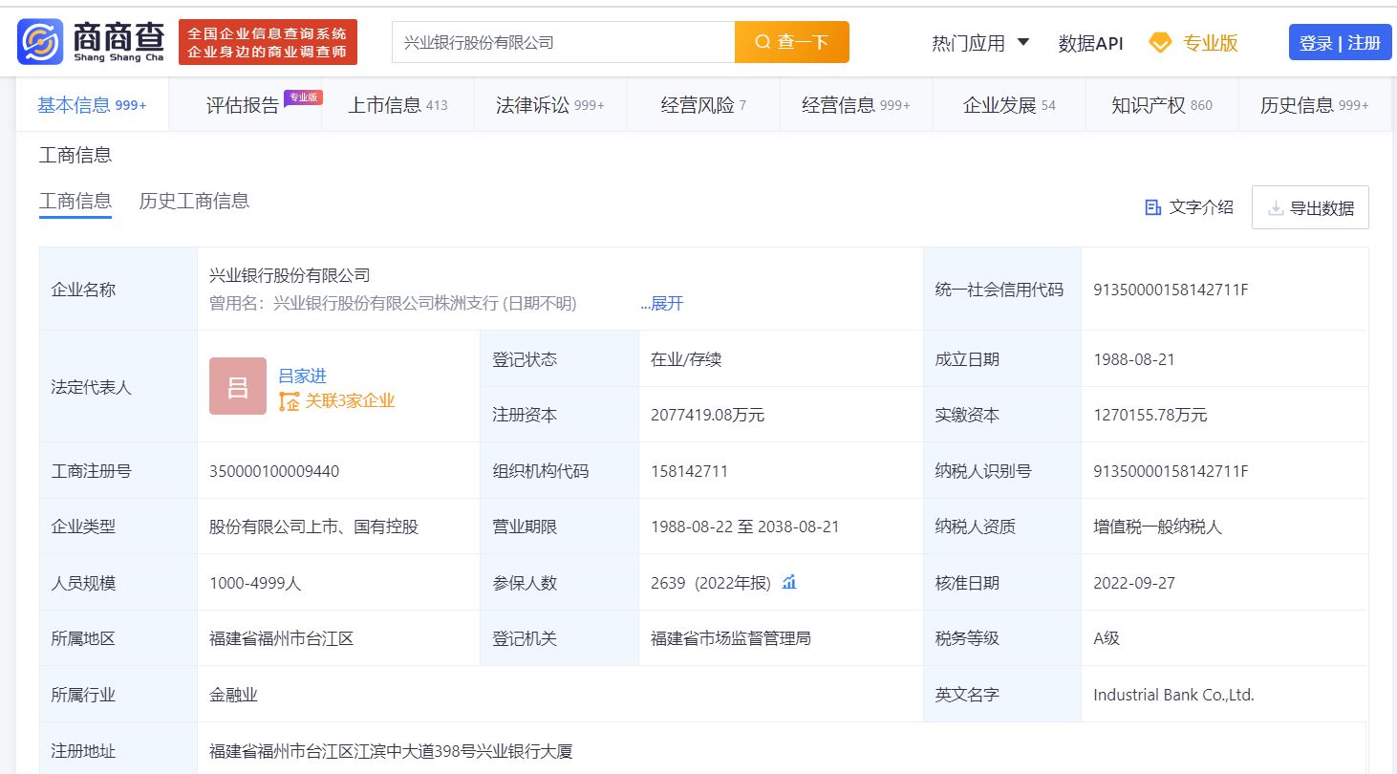Click the chart icon next to 2022年报

pyautogui.click(x=789, y=582)
